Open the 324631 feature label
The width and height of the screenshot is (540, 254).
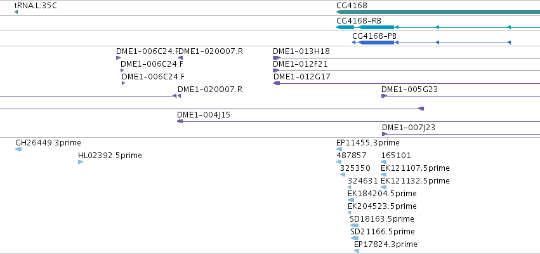point(363,181)
